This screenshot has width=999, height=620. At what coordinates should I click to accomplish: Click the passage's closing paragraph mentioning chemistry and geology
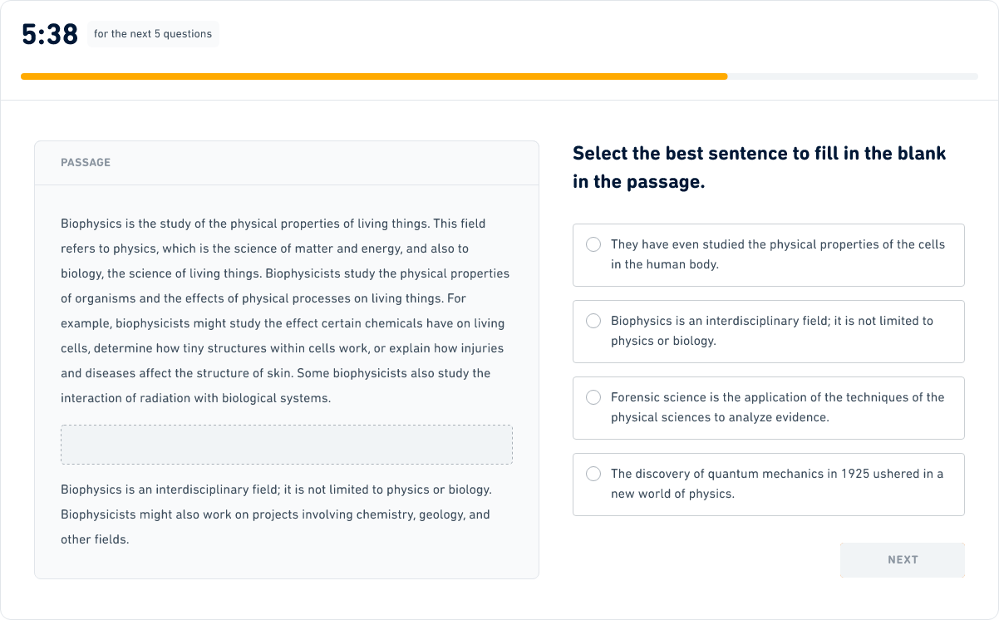point(275,514)
